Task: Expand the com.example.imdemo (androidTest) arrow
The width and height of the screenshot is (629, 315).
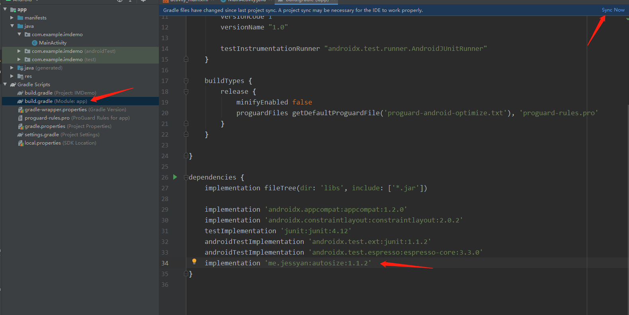Action: [x=19, y=51]
